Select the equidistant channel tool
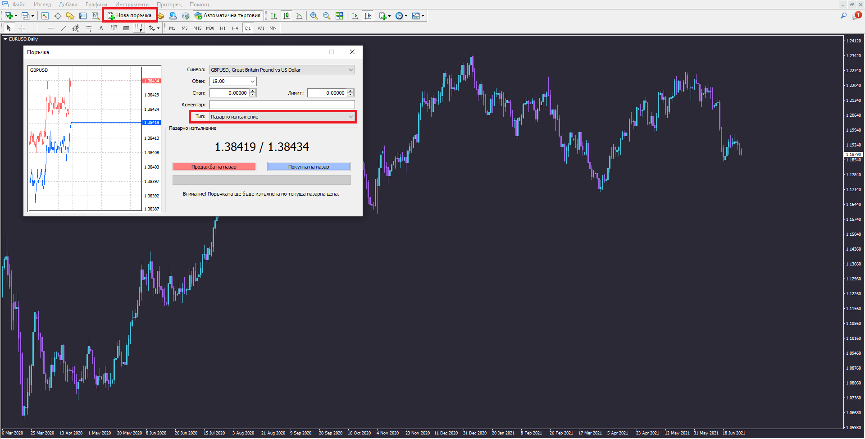Viewport: 865px width, 439px height. (x=76, y=28)
